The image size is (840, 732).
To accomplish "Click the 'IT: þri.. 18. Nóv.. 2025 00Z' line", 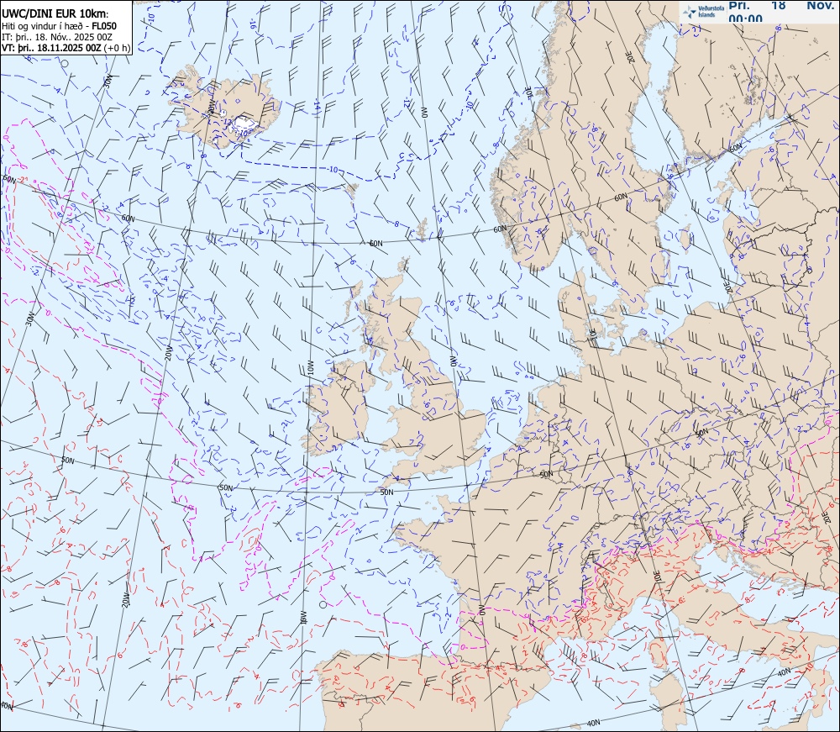I will click(57, 36).
